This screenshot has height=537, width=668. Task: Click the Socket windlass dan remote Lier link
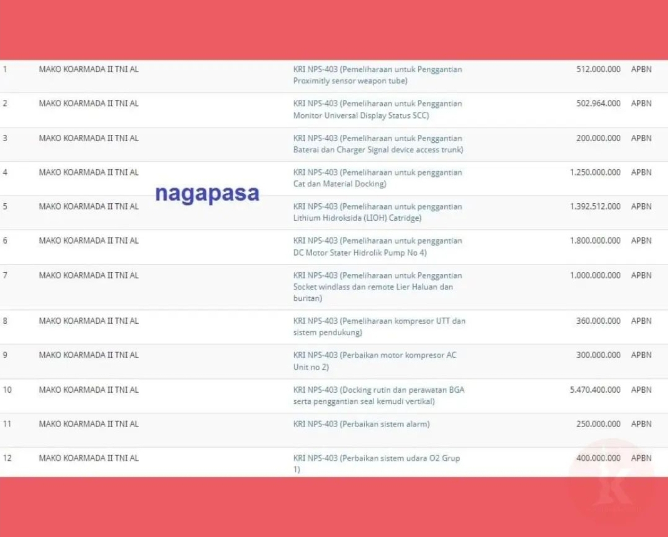[x=377, y=287]
